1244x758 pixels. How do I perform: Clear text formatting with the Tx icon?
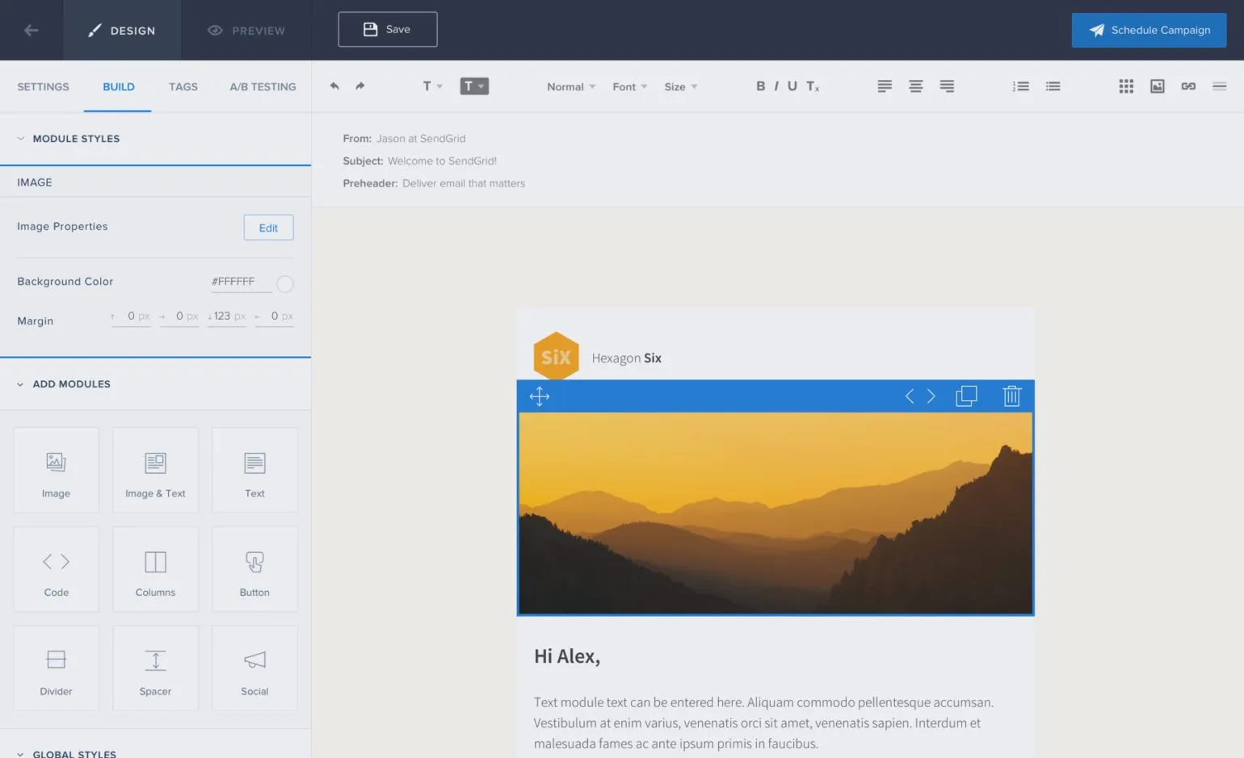811,86
